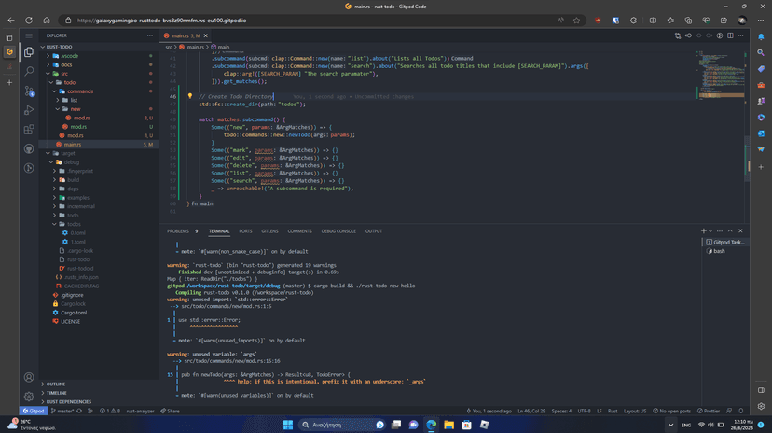Expand the OUTLINE section

[x=56, y=384]
